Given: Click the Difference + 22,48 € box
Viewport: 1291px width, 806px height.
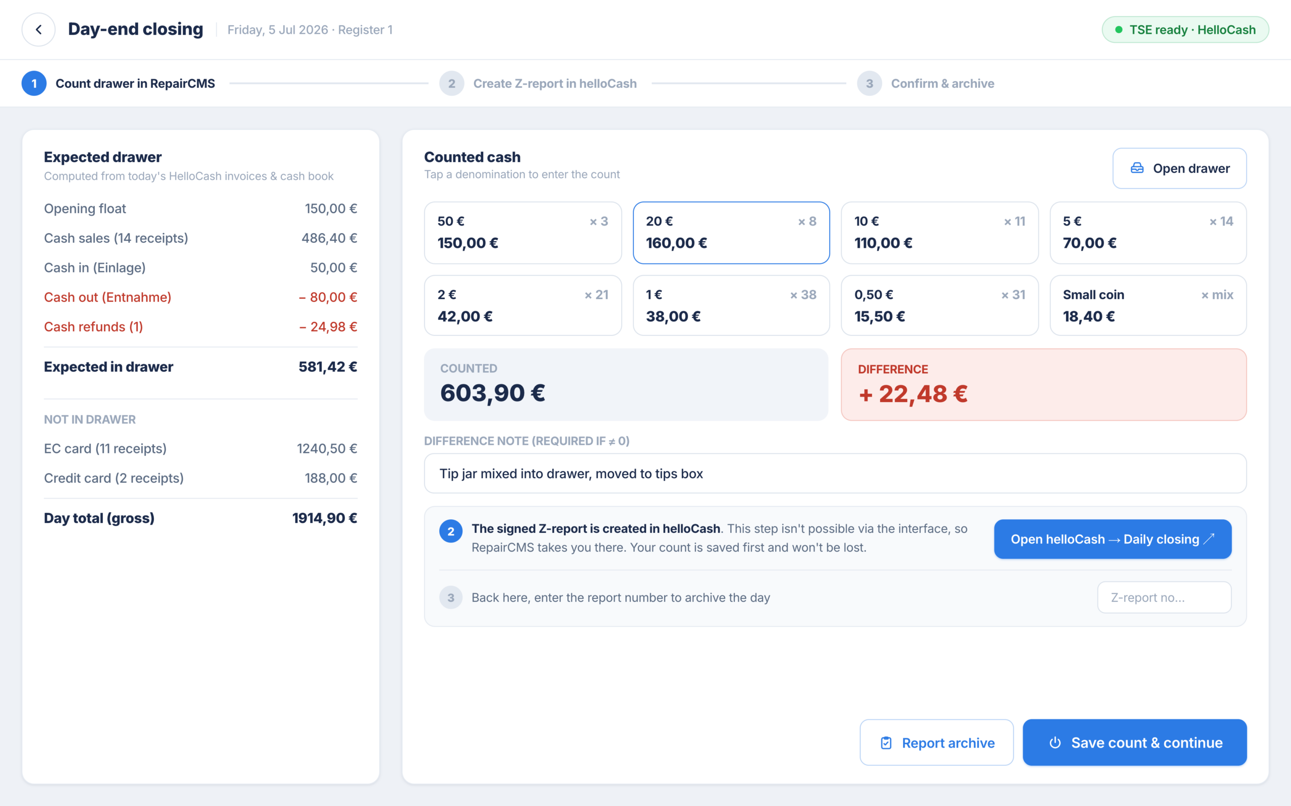Looking at the screenshot, I should 1043,384.
